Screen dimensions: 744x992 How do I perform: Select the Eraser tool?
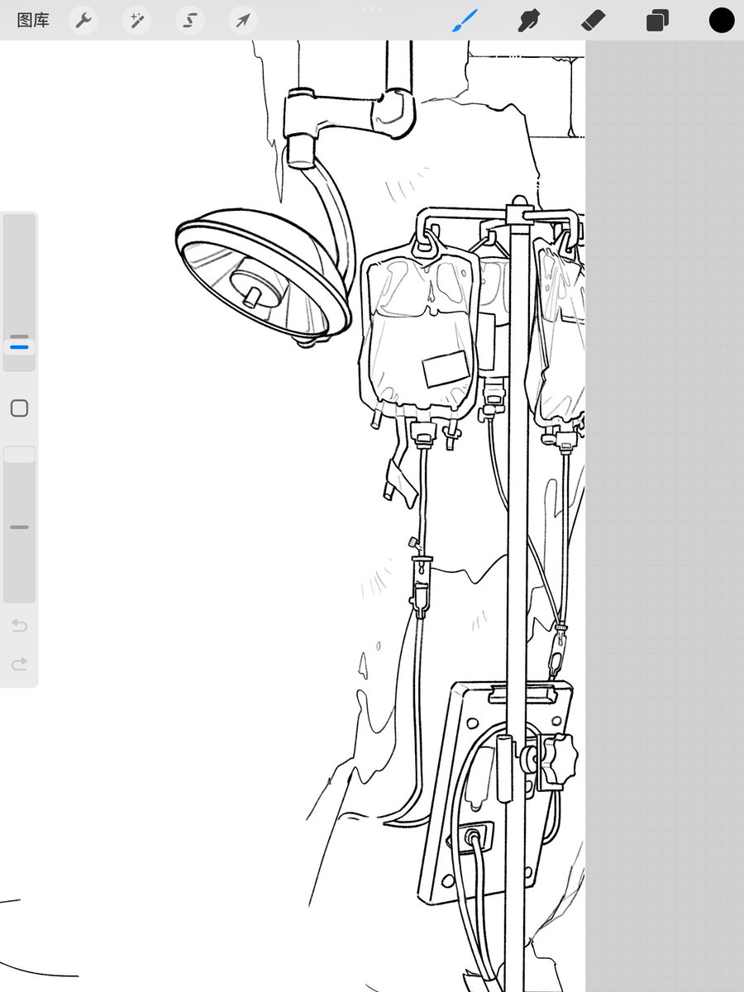[594, 21]
